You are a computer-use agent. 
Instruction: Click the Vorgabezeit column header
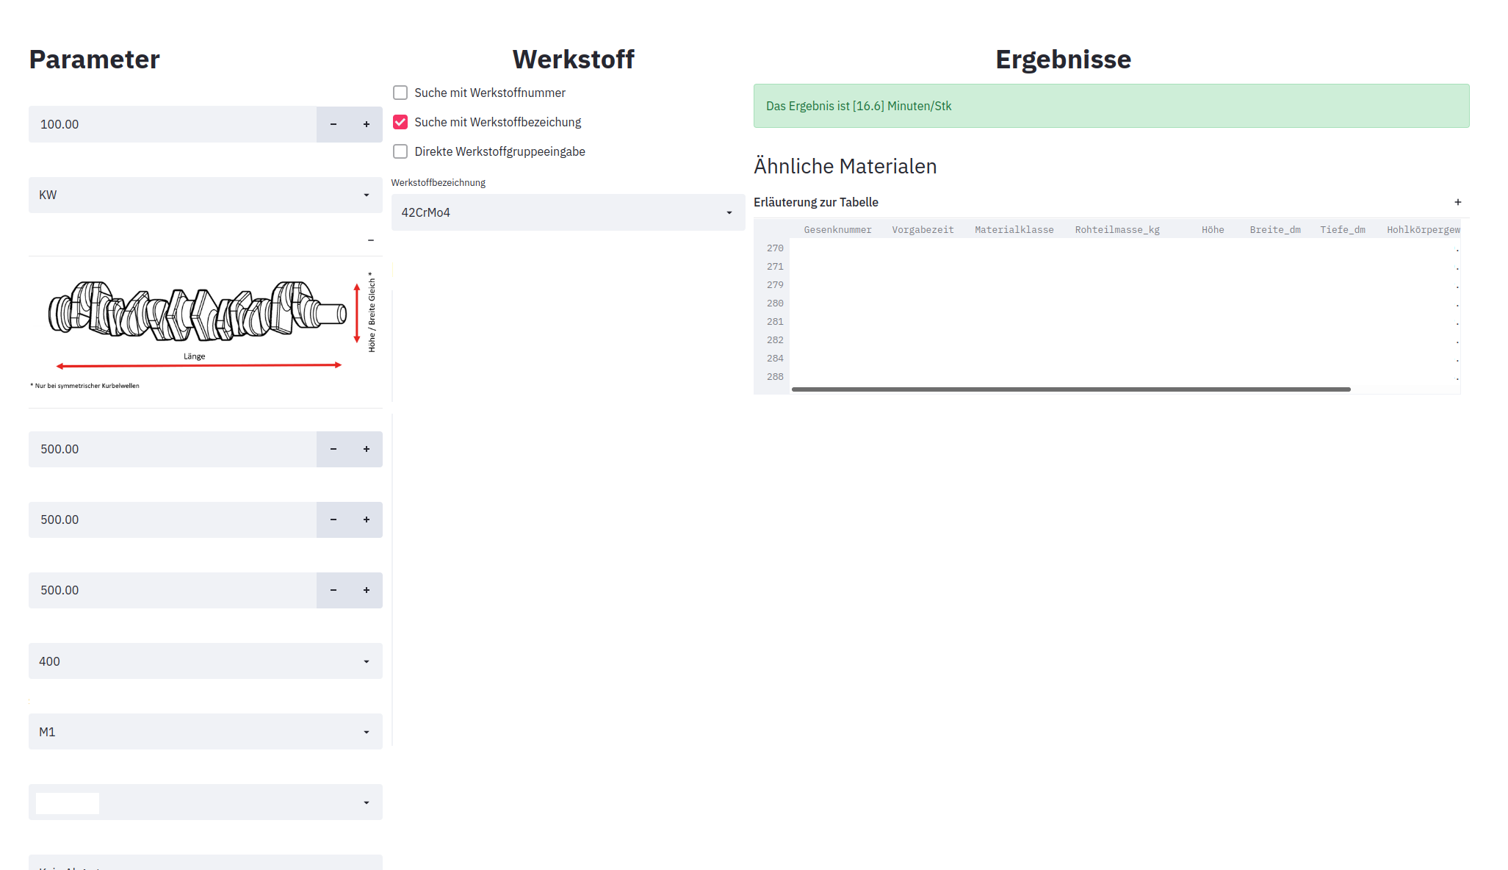pyautogui.click(x=923, y=230)
